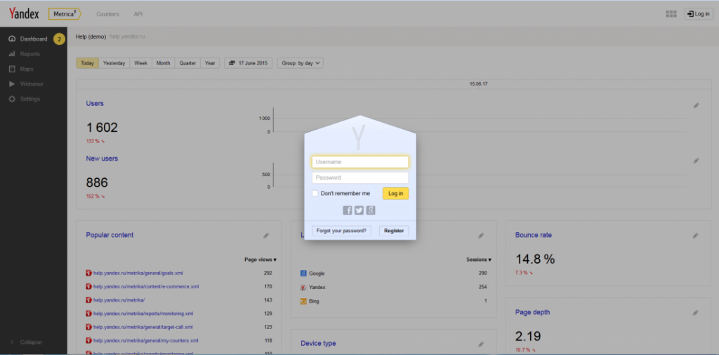Sort by the Sessions column header
Image resolution: width=719 pixels, height=355 pixels.
click(479, 260)
